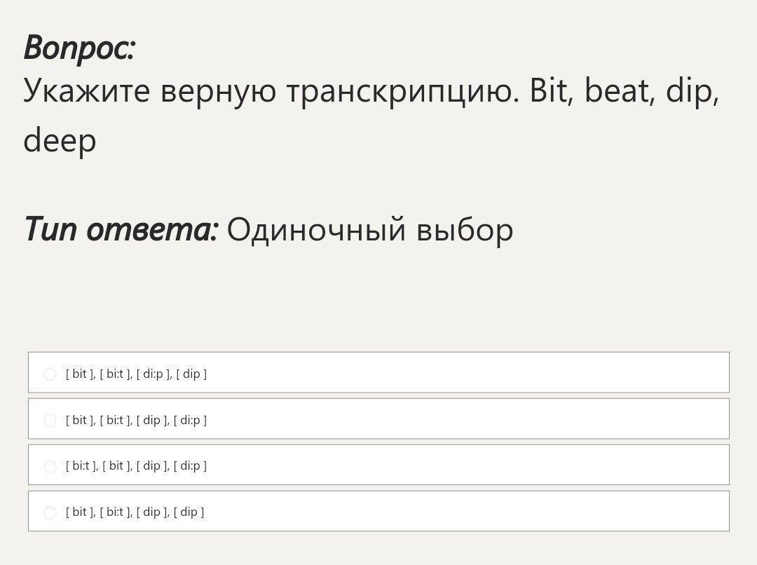
Task: Click answer text "[ bit ], [ bi:t ], [ dip ], [ dip ]"
Action: [x=135, y=512]
